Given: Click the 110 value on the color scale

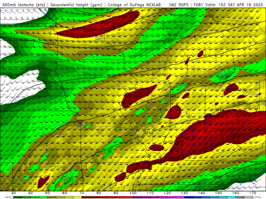Looking at the screenshot, I should [x=150, y=193].
